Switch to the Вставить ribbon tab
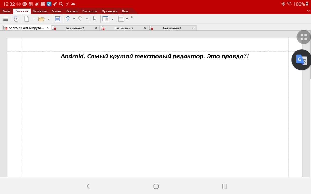 [39, 11]
